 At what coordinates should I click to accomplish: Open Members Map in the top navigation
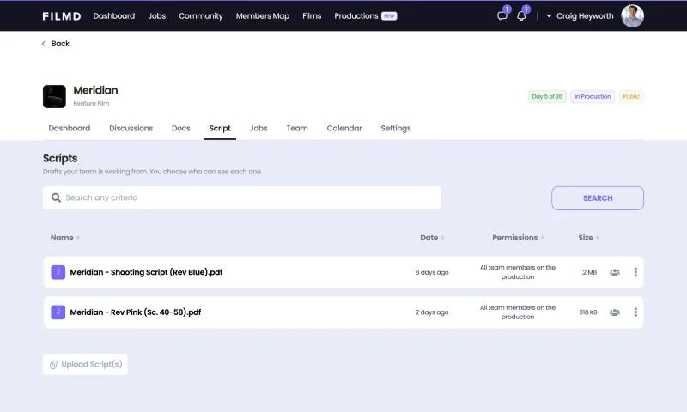click(263, 16)
